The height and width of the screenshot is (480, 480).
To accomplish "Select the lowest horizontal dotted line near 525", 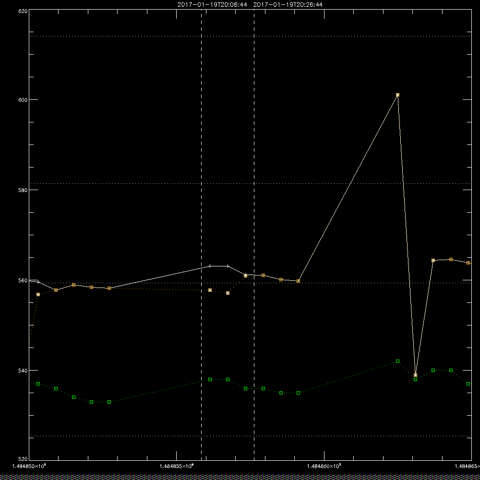I will pos(250,436).
